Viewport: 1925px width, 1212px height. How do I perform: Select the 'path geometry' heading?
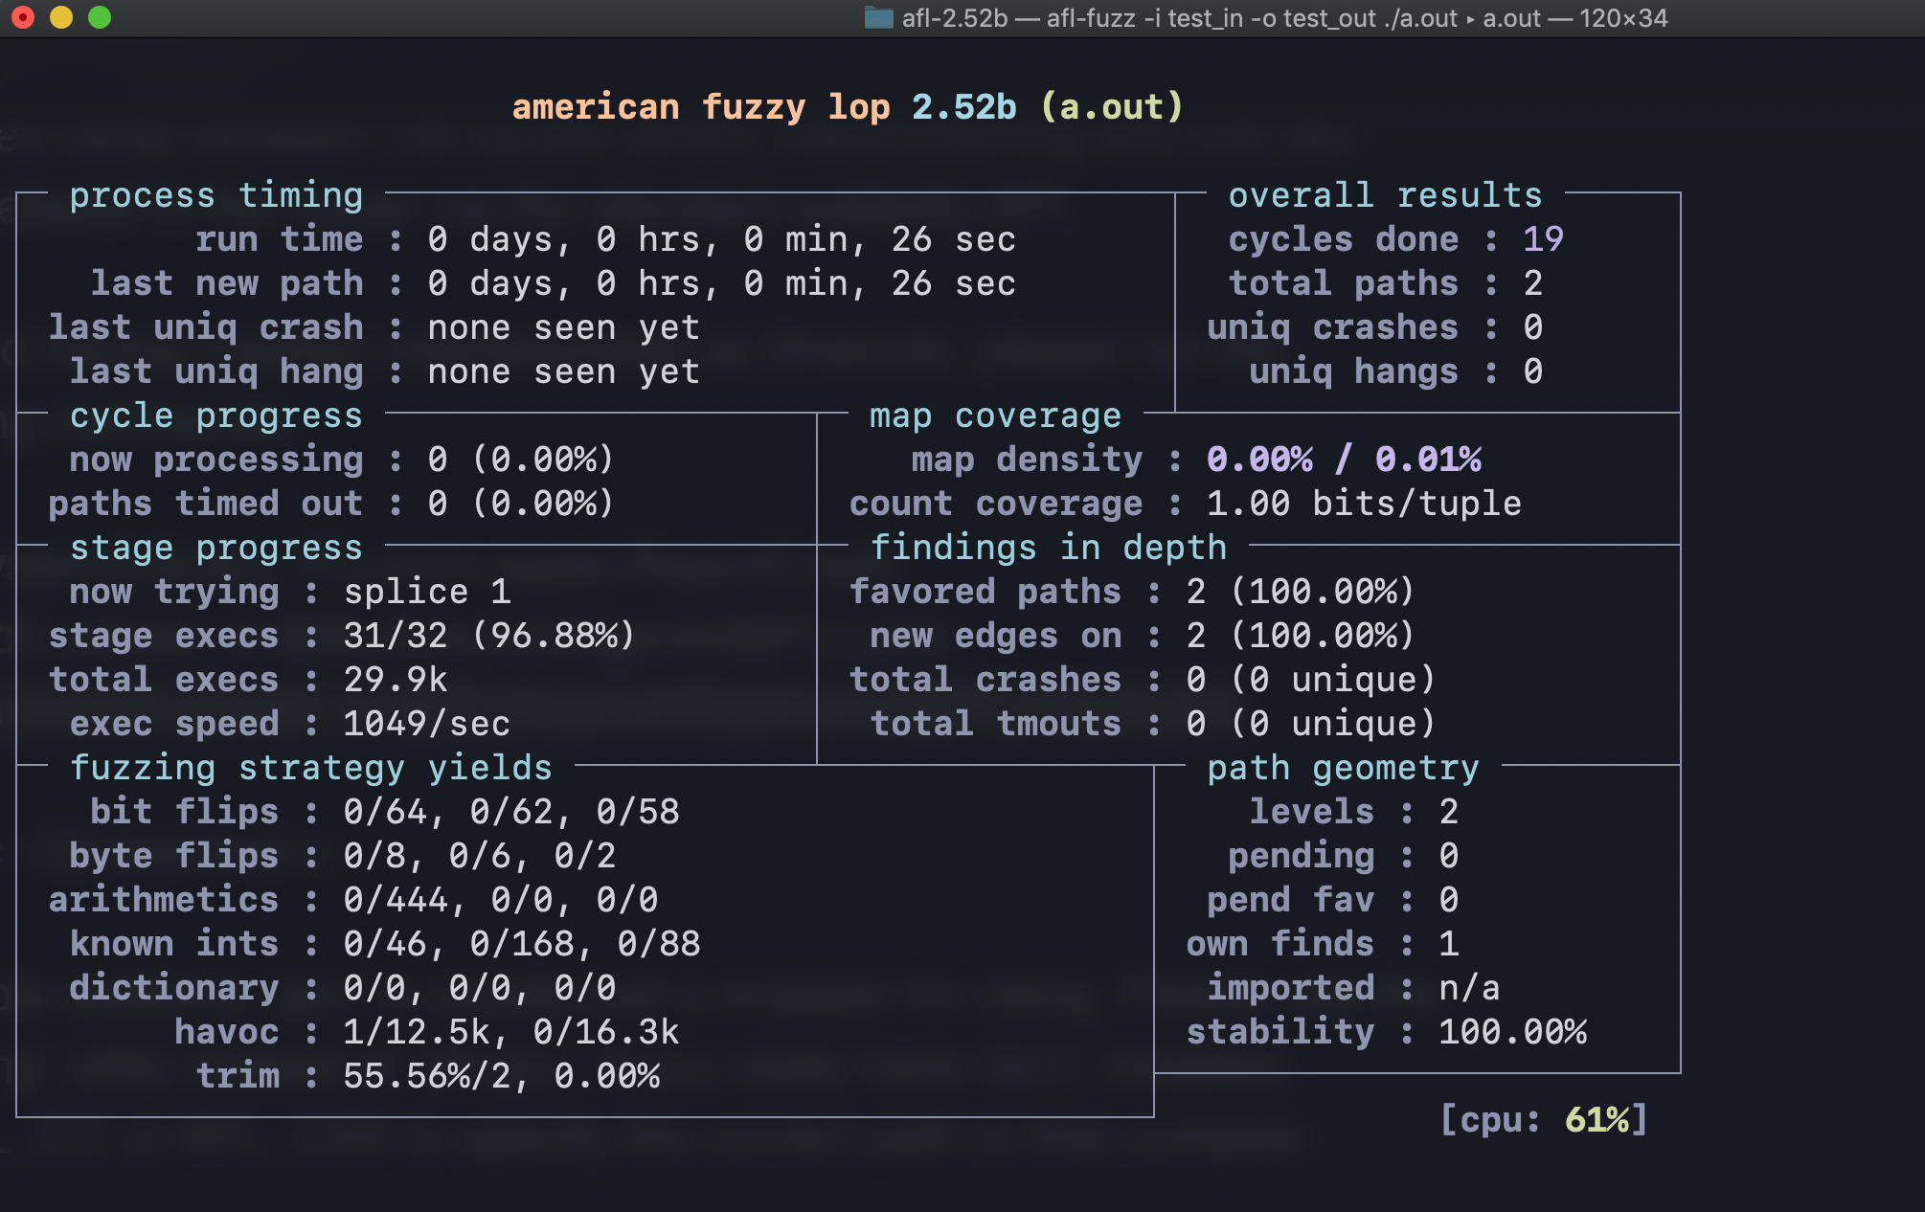(x=1344, y=768)
